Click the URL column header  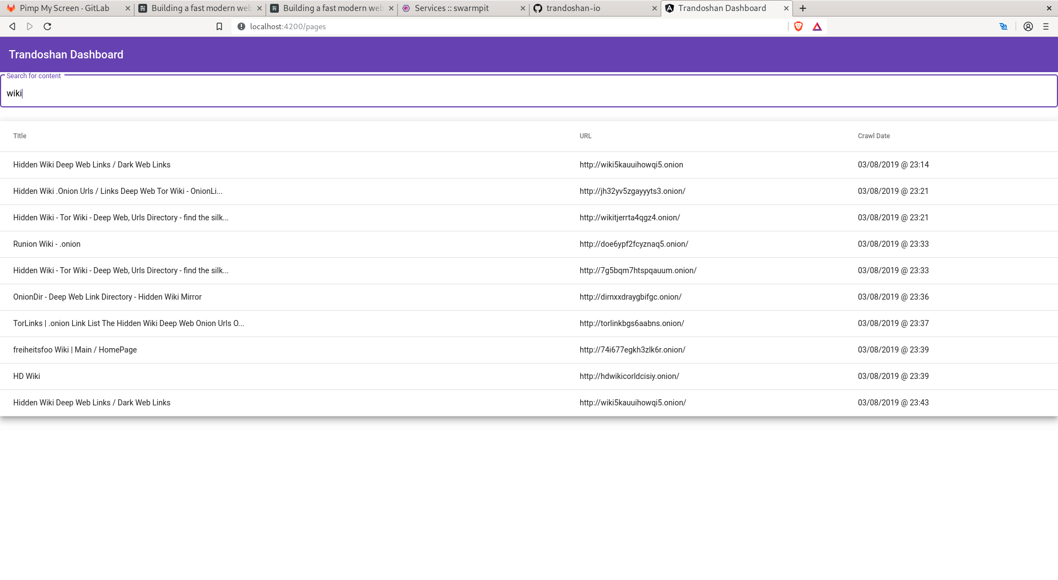[x=586, y=136]
